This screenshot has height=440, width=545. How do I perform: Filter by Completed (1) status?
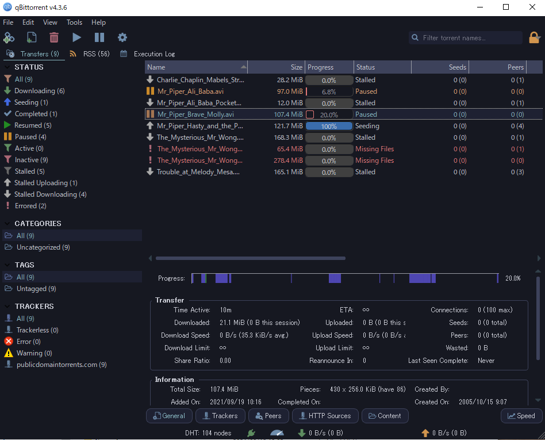tap(30, 114)
